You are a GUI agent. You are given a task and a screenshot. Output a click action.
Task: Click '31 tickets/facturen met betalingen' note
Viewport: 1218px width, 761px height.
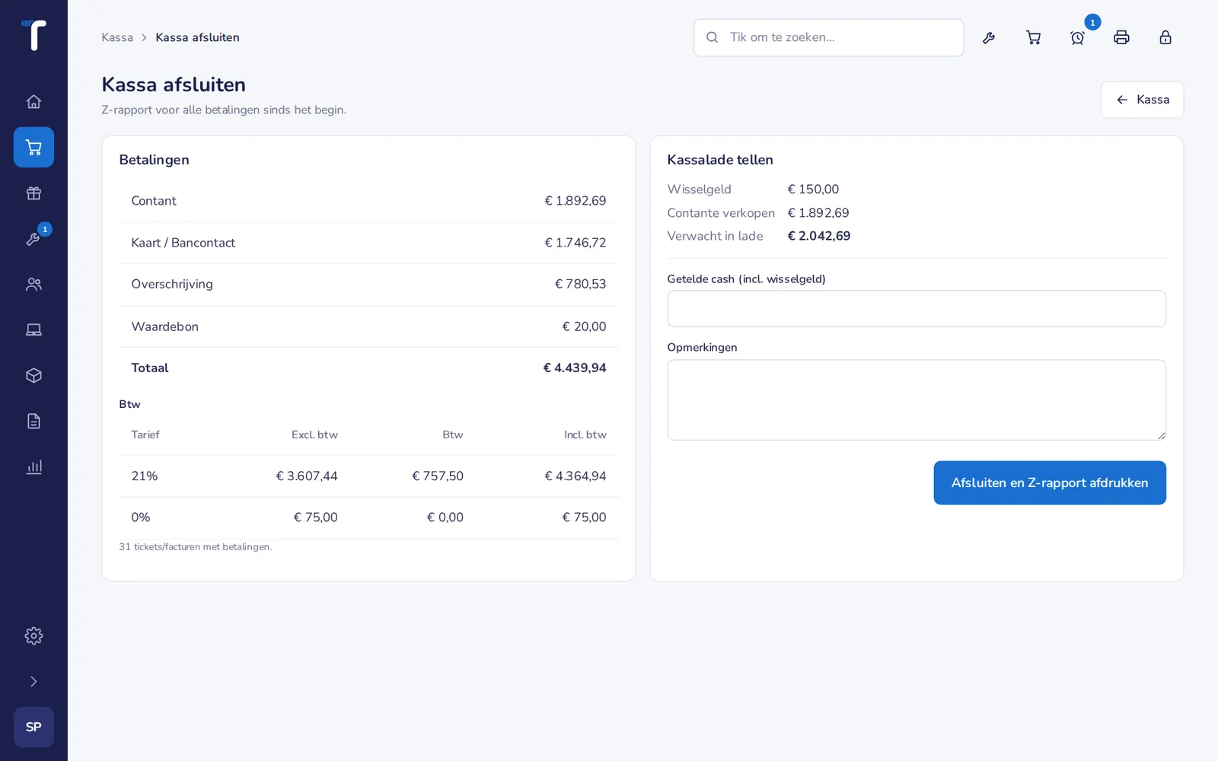coord(195,547)
